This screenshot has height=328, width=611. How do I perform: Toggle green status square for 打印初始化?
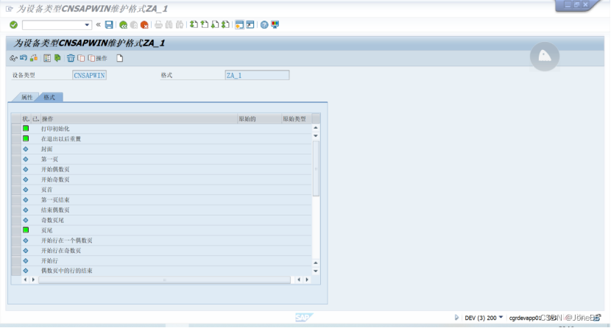coord(26,129)
